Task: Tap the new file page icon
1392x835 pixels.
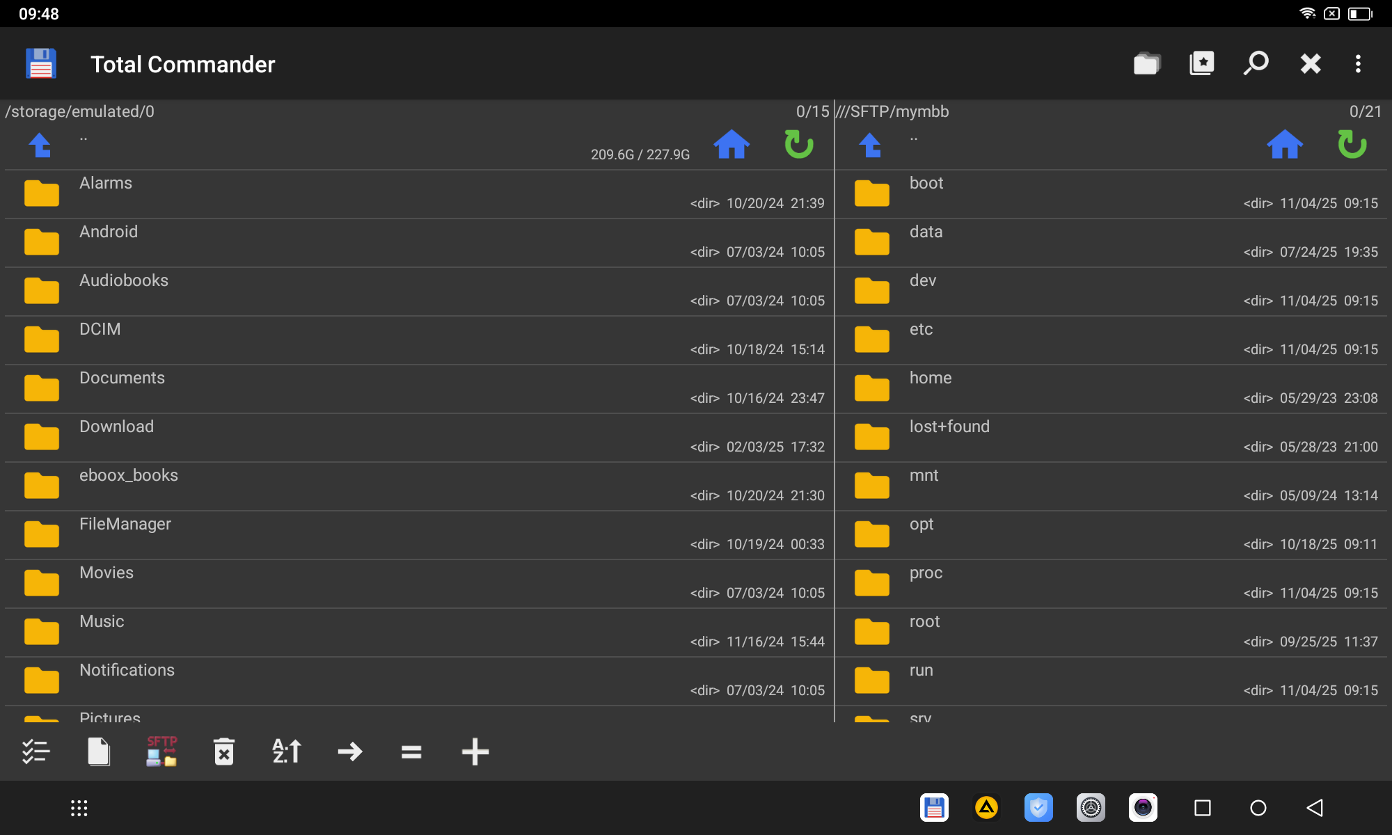Action: point(99,751)
